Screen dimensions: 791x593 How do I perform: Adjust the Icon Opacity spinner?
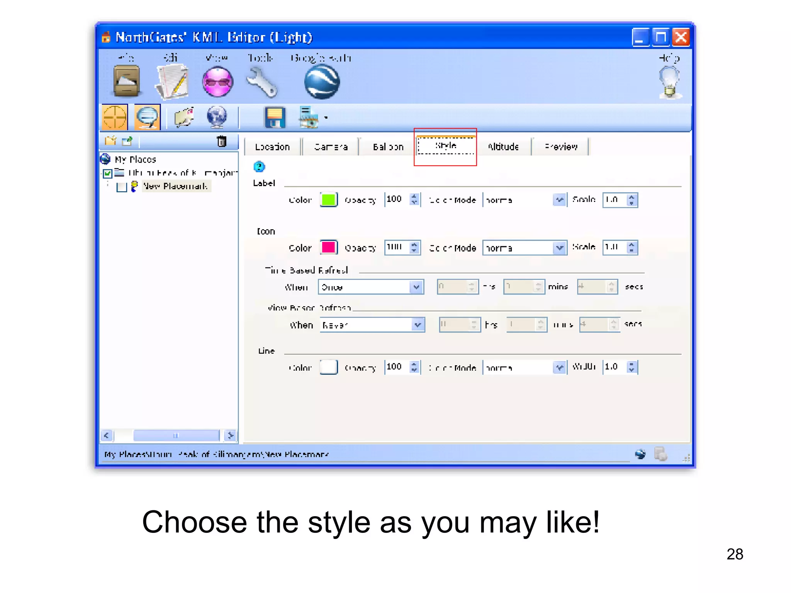(414, 247)
